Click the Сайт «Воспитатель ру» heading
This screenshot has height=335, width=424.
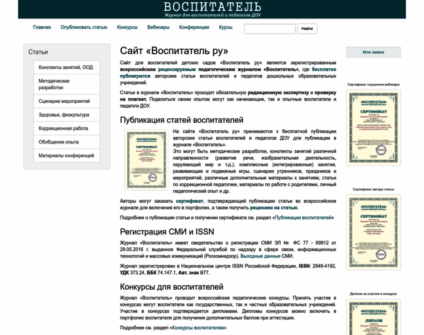174,51
